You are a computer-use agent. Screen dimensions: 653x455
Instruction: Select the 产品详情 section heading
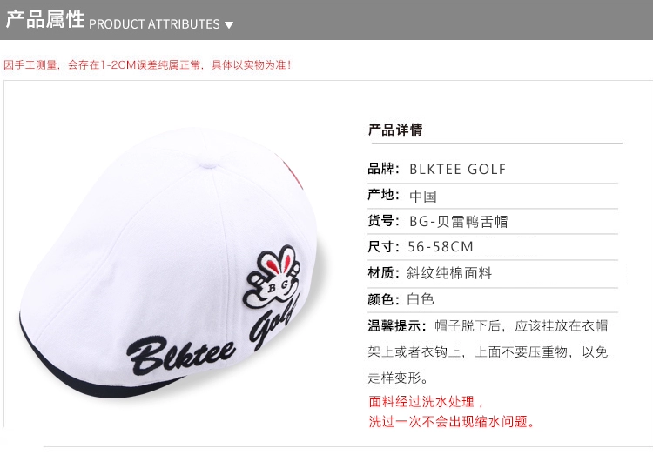[395, 130]
